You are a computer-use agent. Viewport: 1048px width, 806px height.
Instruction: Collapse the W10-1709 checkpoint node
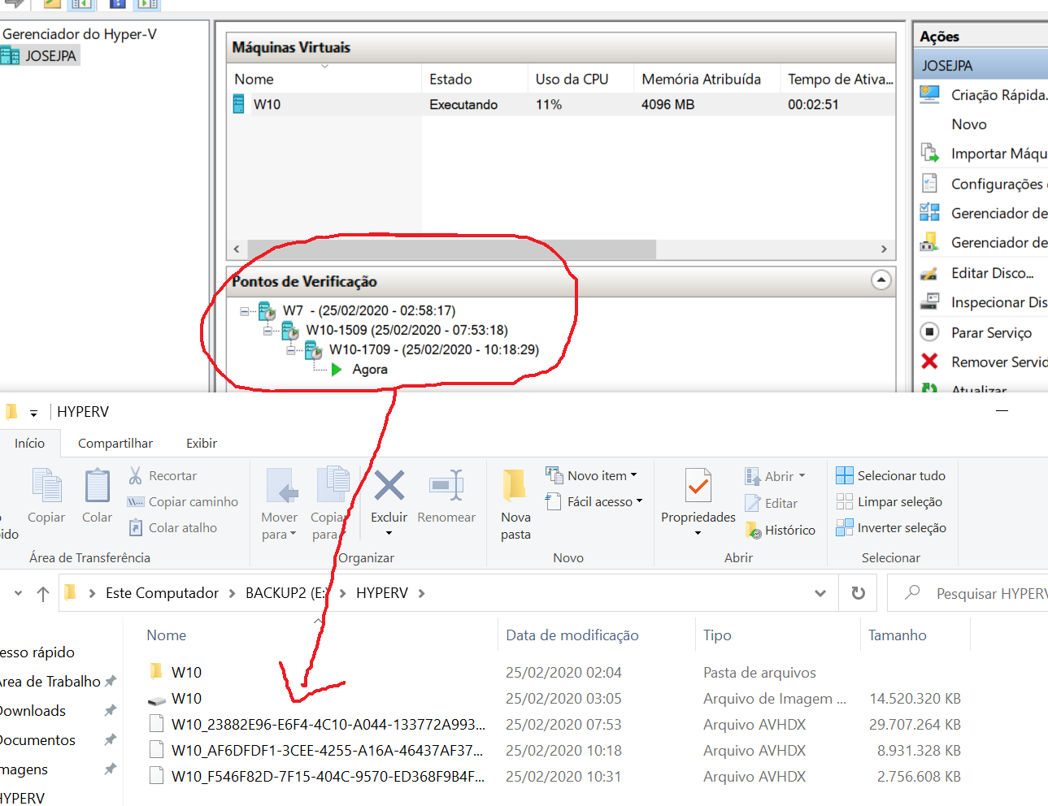[290, 350]
